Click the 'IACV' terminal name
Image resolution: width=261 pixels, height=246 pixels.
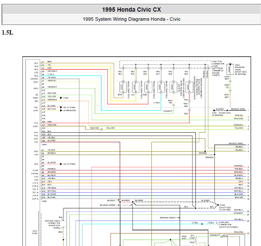click(x=36, y=88)
